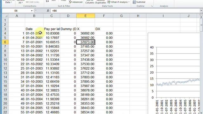Select column C header

click(x=51, y=16)
